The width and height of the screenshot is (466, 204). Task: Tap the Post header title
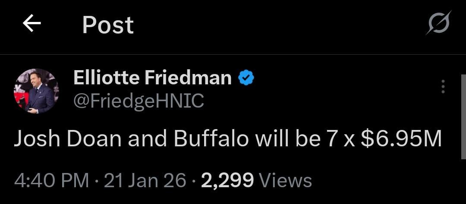(x=108, y=25)
